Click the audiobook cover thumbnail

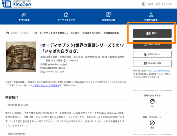21,57
